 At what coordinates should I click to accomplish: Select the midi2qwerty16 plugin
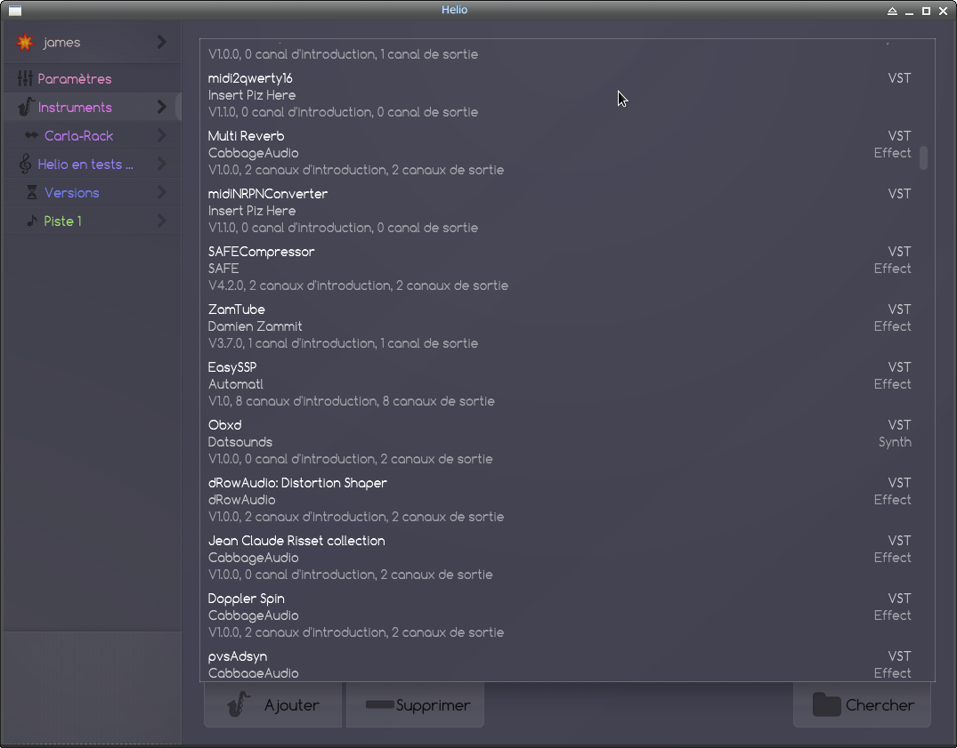tap(560, 95)
